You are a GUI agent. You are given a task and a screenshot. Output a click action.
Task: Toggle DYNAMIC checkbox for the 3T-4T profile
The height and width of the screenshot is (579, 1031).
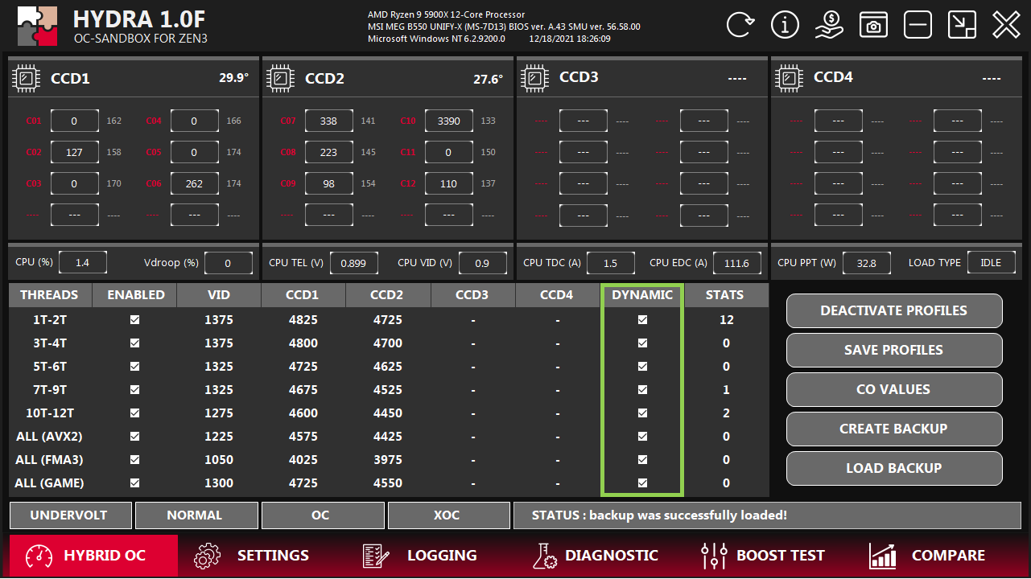click(x=642, y=343)
